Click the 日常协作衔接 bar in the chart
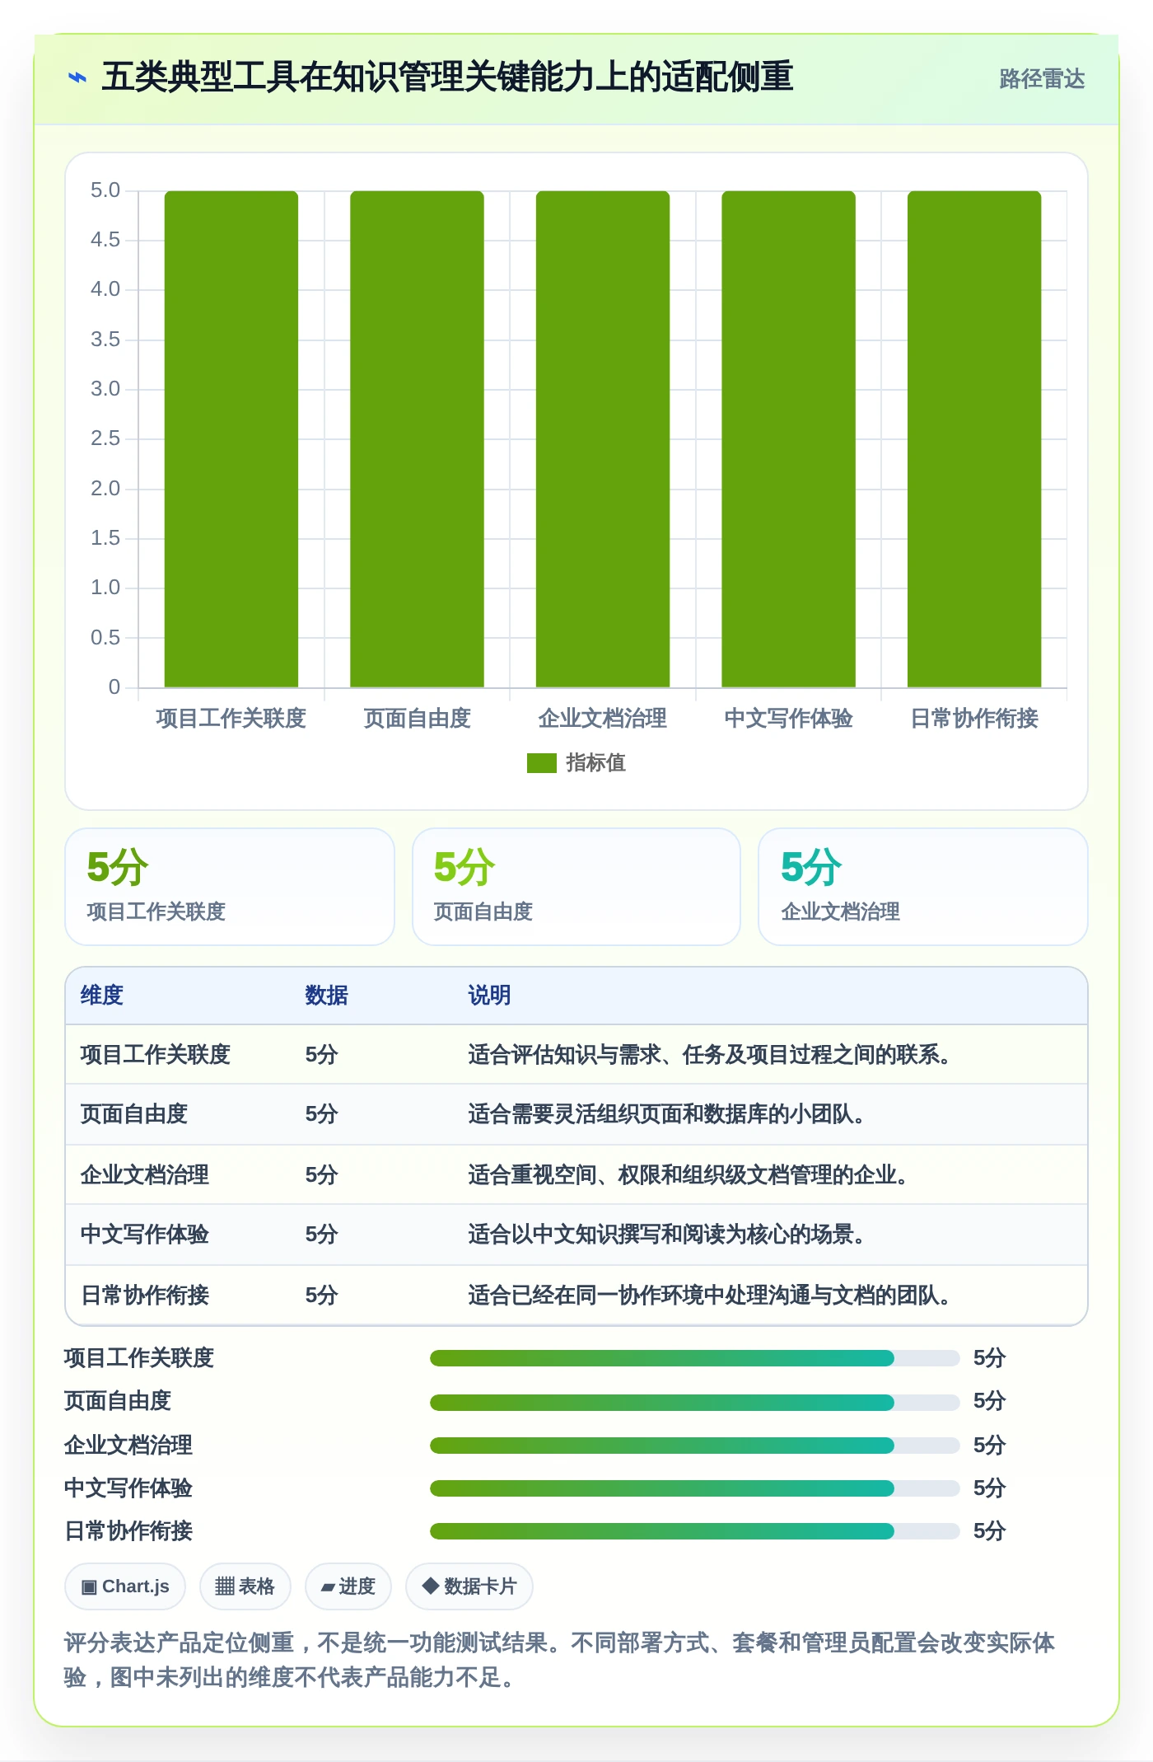1153x1762 pixels. click(974, 439)
